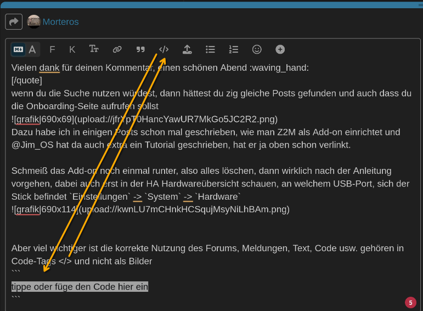Viewport: 423px width, 311px height.
Task: Switch to rich text editor mode (A)
Action: click(x=32, y=49)
